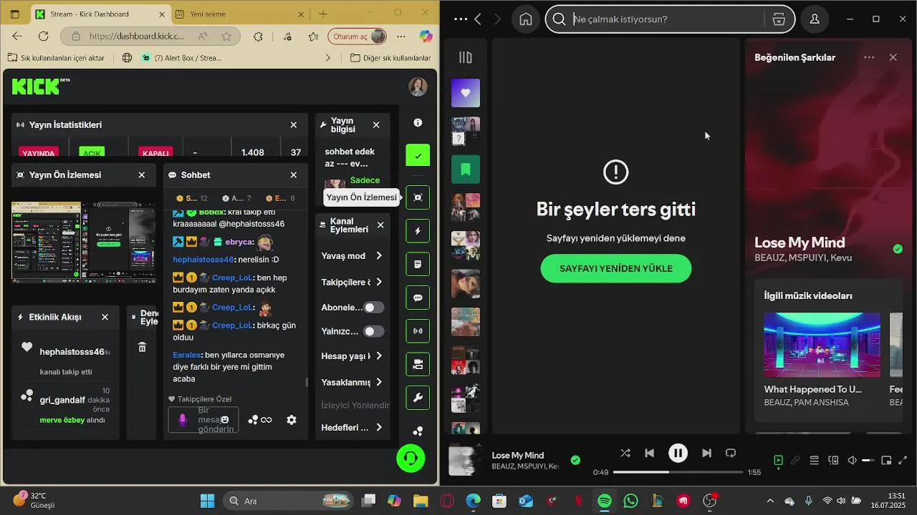Viewport: 917px width, 515px height.
Task: Open Diğer sık kullanılanlar bookmarks folder
Action: (390, 58)
